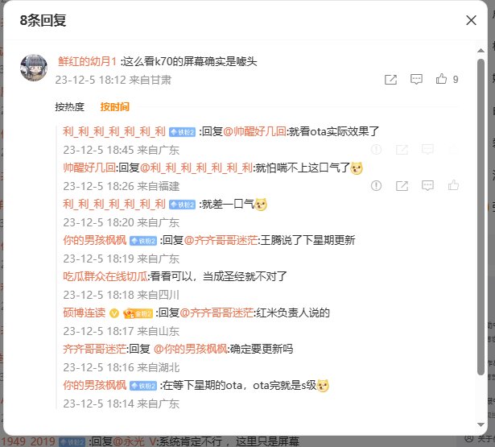The image size is (495, 447).
Task: Click comment icon on 18:45 reply
Action: click(427, 149)
